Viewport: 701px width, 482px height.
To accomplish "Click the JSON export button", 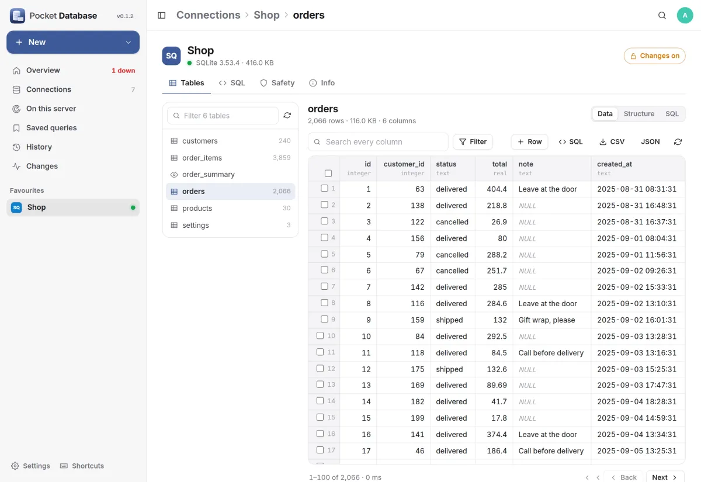I will (x=650, y=142).
